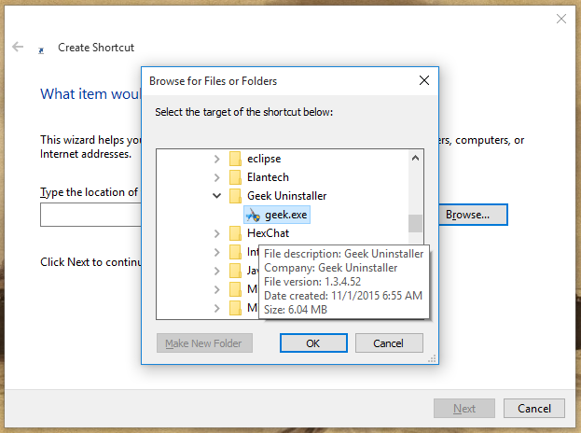Image resolution: width=581 pixels, height=433 pixels.
Task: Cancel the Create Shortcut wizard
Action: click(534, 409)
